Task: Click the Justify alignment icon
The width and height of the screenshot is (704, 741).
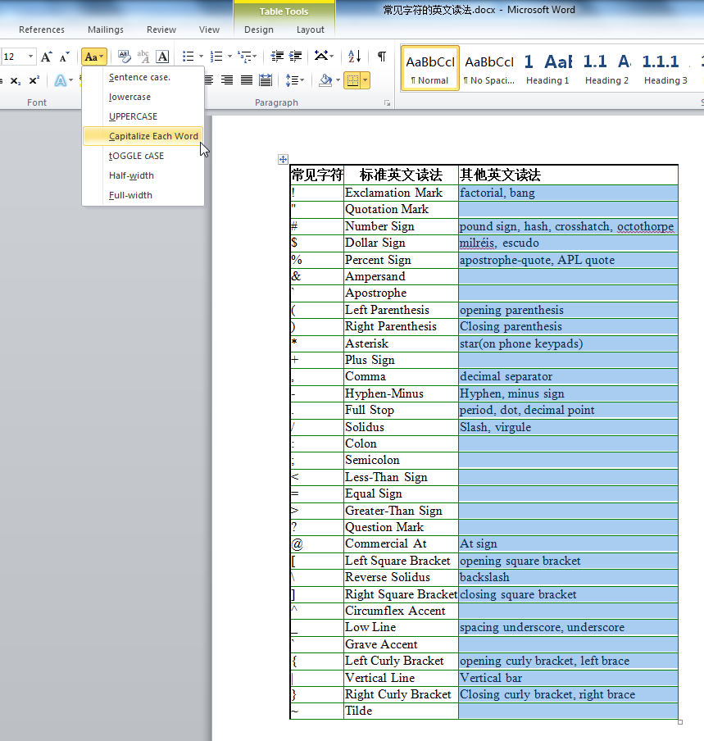Action: (x=246, y=80)
